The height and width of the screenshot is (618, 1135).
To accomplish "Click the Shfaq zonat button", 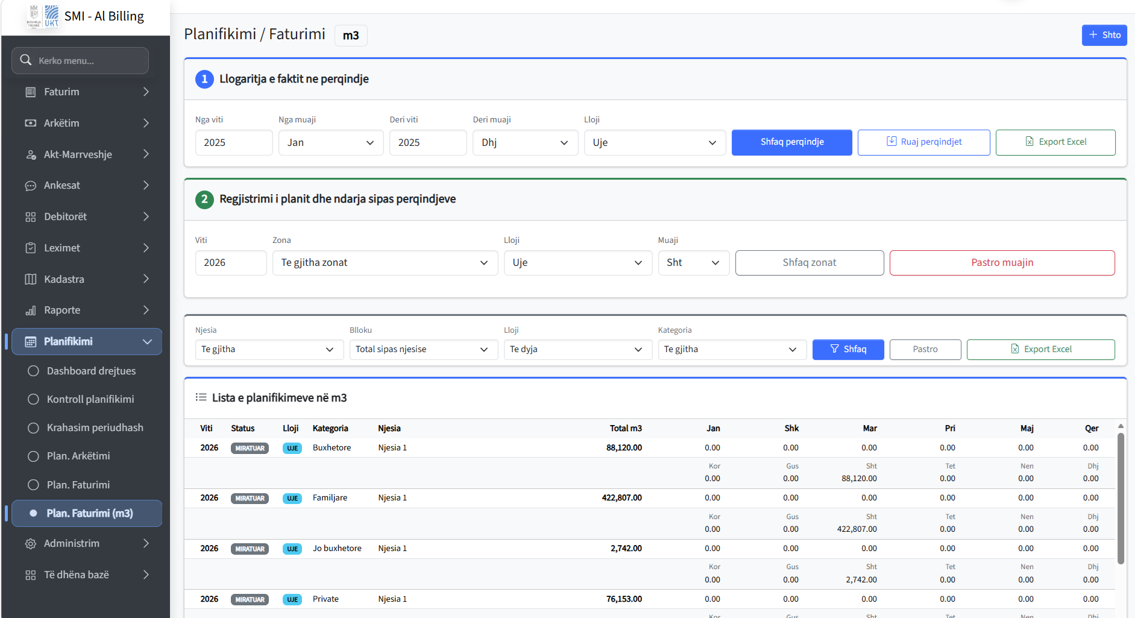I will 810,263.
